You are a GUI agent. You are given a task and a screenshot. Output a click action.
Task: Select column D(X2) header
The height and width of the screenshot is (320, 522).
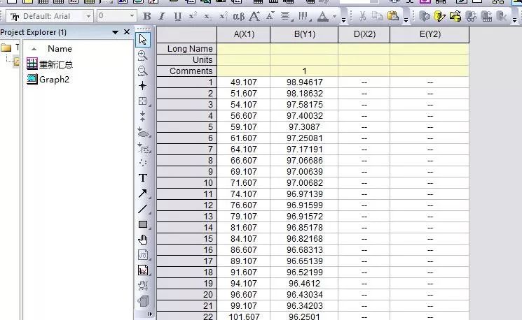tap(364, 34)
